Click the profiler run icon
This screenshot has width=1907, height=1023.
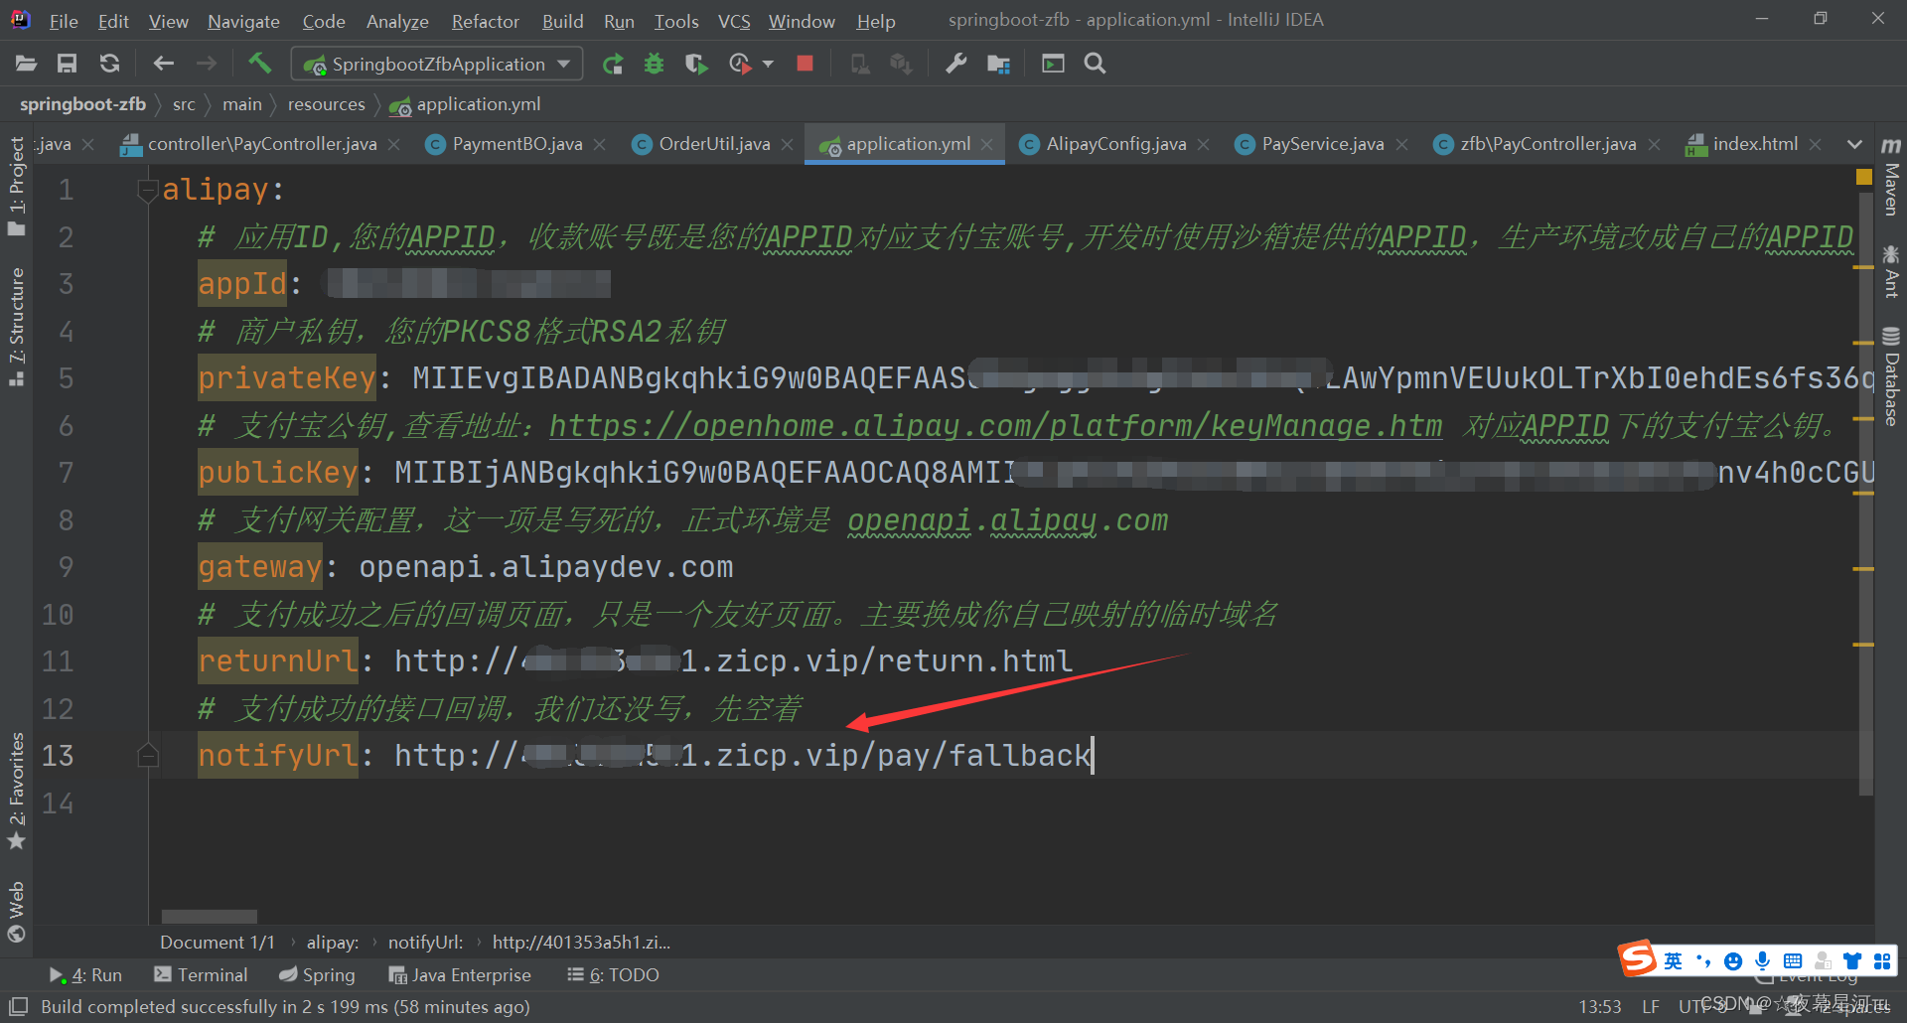[740, 65]
